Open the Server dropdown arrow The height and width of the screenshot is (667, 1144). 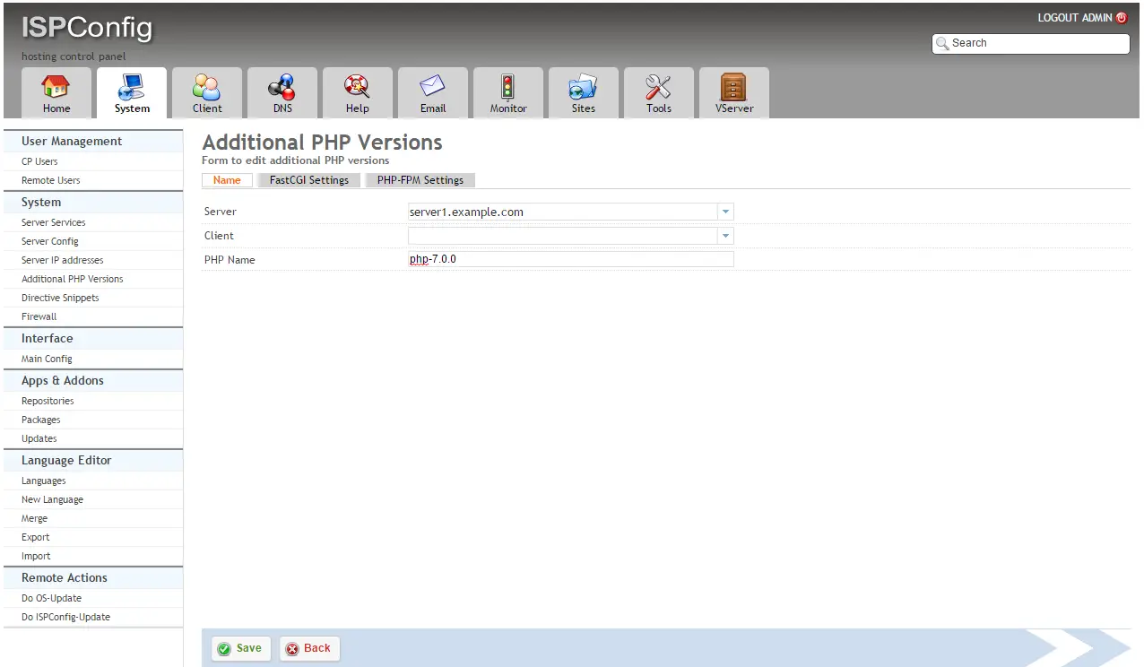[x=725, y=212]
